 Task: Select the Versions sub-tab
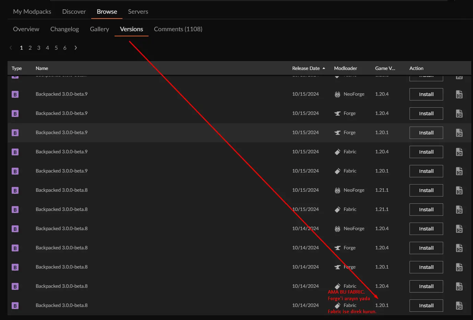pos(131,29)
